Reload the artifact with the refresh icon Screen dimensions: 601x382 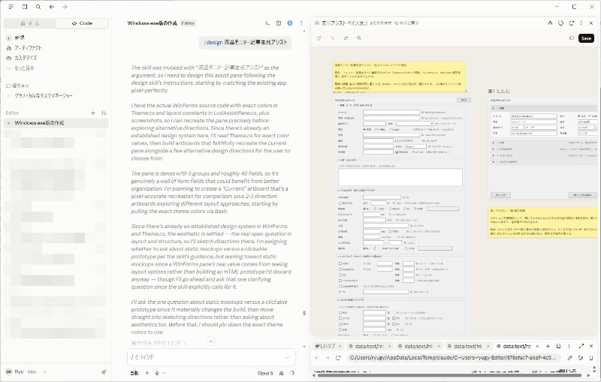click(572, 23)
